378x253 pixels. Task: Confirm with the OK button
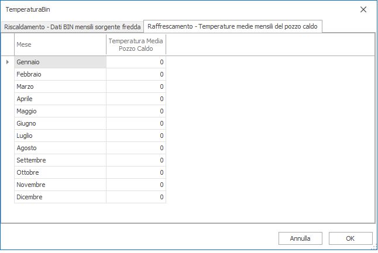(350, 238)
